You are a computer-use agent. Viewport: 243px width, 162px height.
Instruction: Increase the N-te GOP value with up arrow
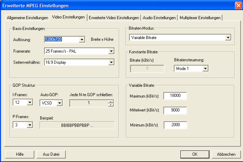click(x=111, y=101)
